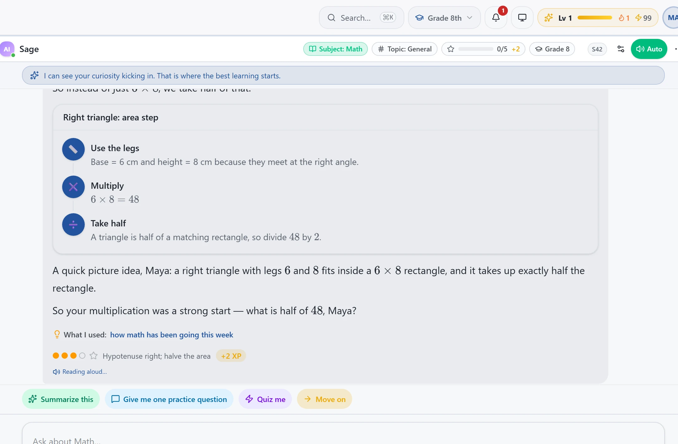Click the monitor display icon
678x444 pixels.
(x=522, y=18)
